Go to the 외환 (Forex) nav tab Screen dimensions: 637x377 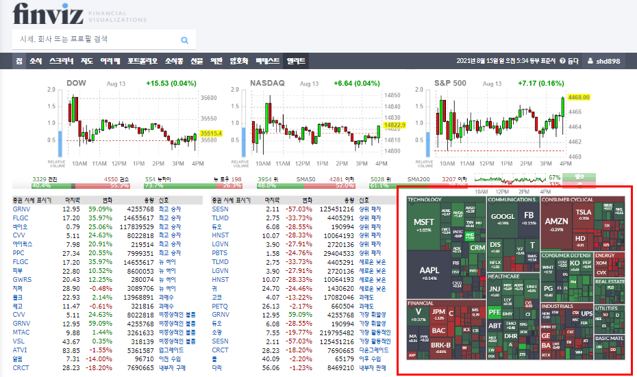(x=216, y=61)
